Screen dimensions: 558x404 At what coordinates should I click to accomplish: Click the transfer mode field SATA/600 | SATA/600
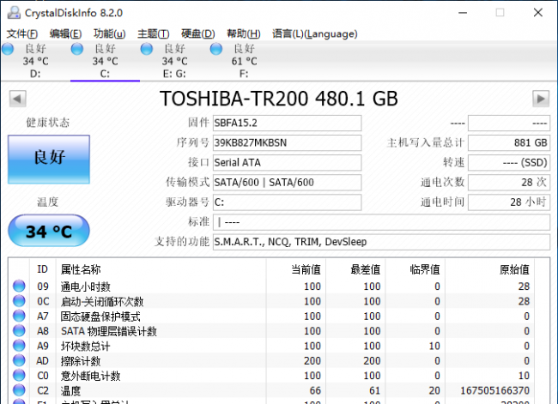[288, 183]
